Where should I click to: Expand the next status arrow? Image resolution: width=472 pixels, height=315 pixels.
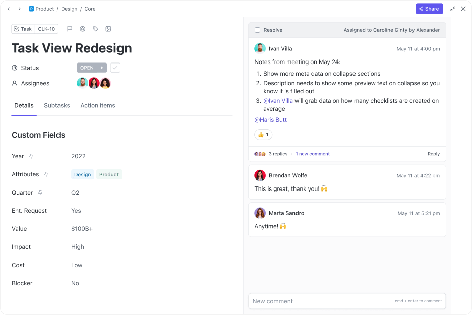coord(102,68)
